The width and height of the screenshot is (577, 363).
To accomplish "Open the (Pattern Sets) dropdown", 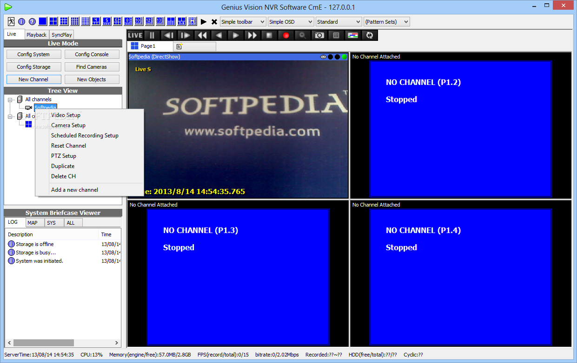I will (x=386, y=21).
